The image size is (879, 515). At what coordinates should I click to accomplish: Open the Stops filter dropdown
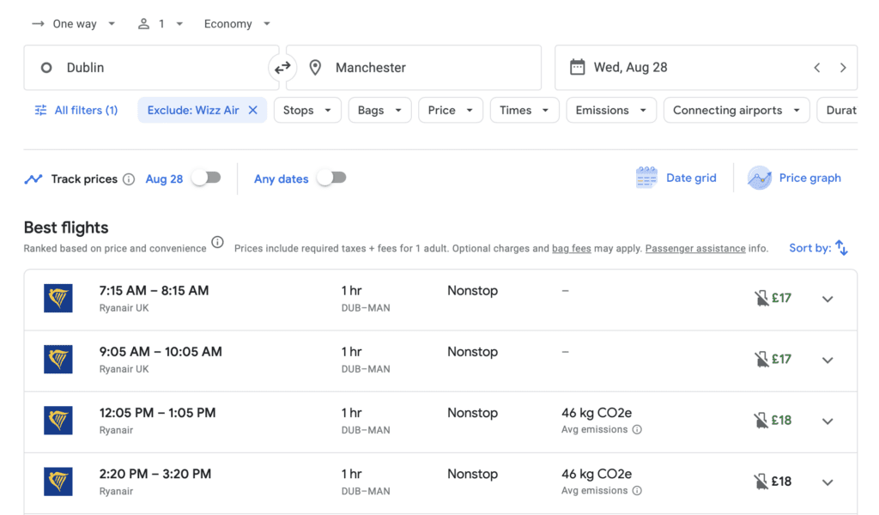pyautogui.click(x=306, y=110)
